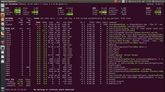Click the red recordMyDesktop tray icon

pyautogui.click(x=115, y=2)
